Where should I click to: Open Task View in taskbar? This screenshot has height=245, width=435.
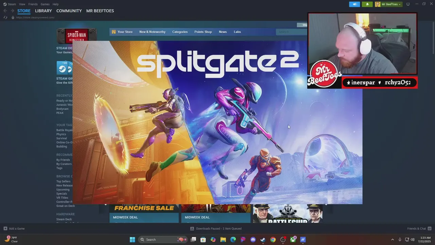[193, 240]
